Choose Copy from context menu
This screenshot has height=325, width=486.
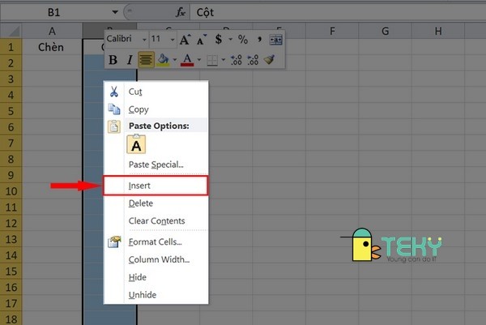[x=156, y=109]
